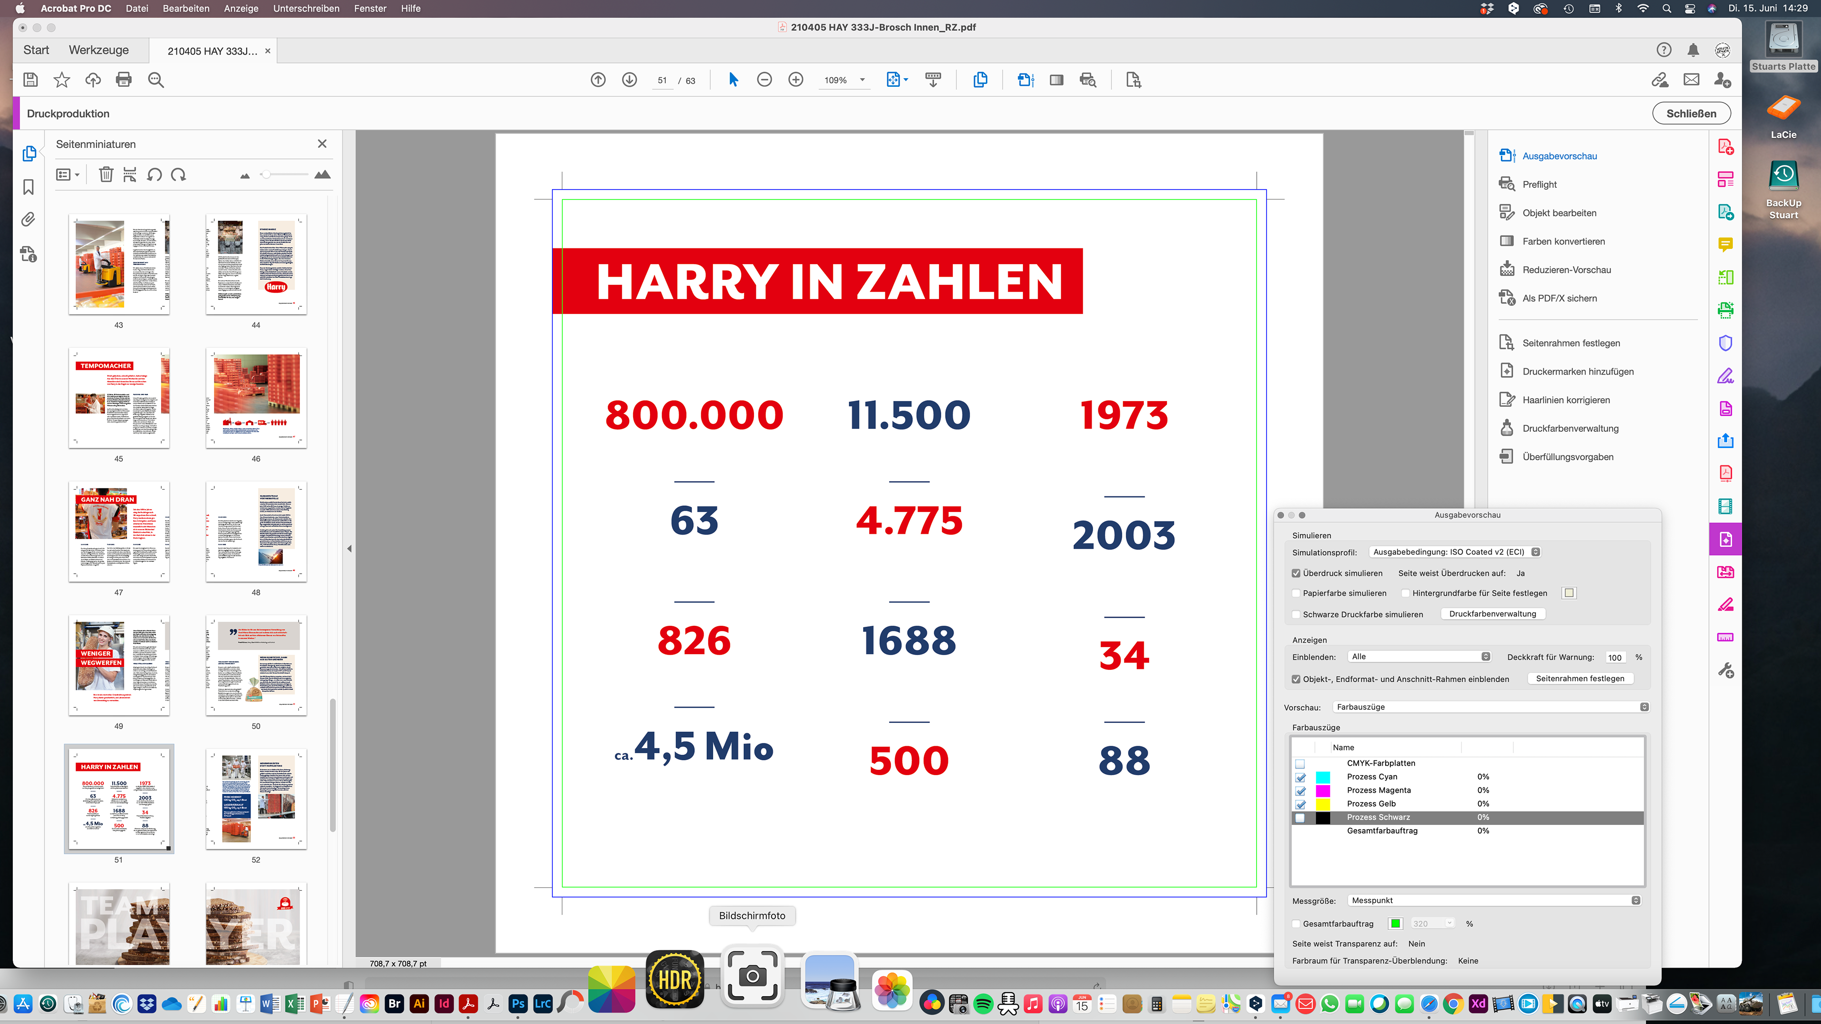Screen dimensions: 1821x1024
Task: Click the Schließen button
Action: click(x=1691, y=114)
